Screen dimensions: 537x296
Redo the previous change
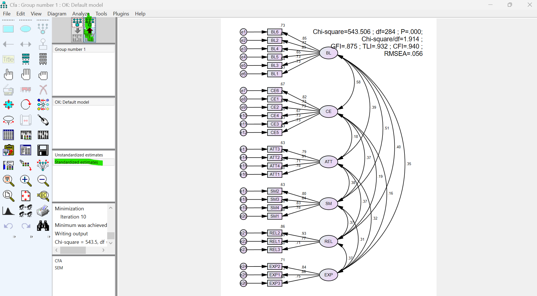click(26, 226)
